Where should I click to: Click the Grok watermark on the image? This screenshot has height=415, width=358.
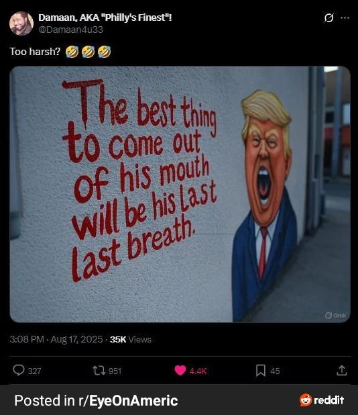click(x=336, y=315)
